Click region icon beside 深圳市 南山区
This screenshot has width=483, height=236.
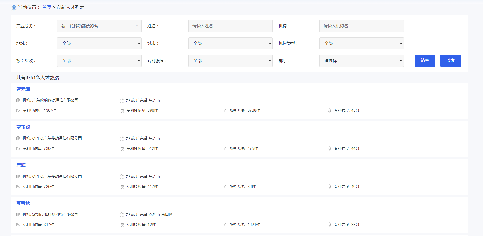click(122, 215)
